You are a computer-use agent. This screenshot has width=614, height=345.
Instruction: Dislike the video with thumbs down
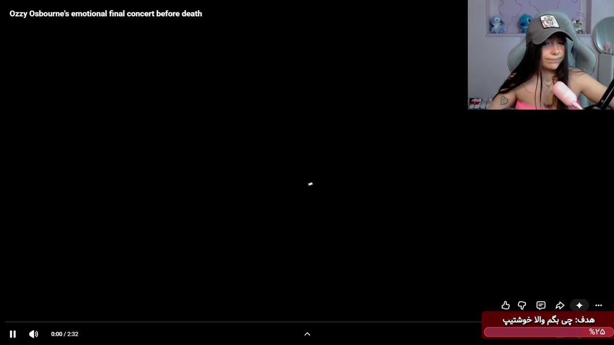[522, 305]
